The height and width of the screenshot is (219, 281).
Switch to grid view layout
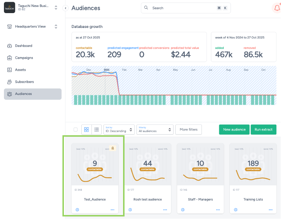tap(86, 129)
